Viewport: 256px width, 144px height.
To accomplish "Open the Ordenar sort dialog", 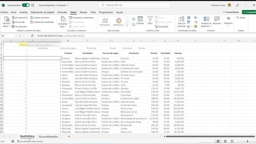I will [140, 20].
